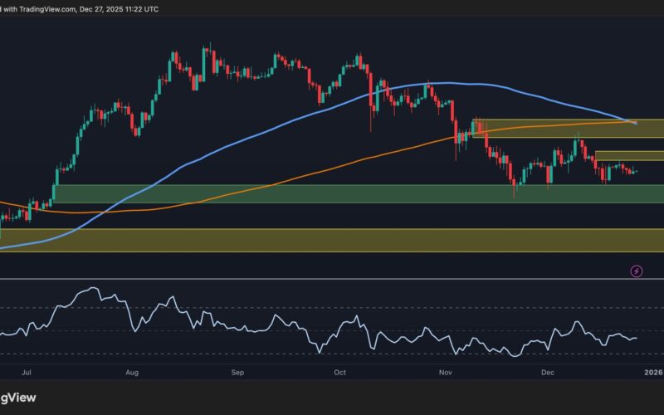
Task: Click the purple lightning bolt icon
Action: (637, 271)
